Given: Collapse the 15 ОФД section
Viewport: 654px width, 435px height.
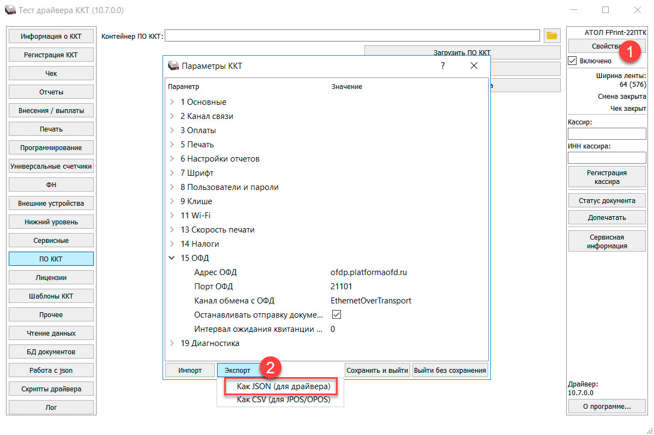Looking at the screenshot, I should pos(172,258).
